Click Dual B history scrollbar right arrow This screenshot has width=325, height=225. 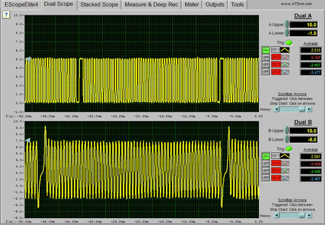pyautogui.click(x=309, y=215)
